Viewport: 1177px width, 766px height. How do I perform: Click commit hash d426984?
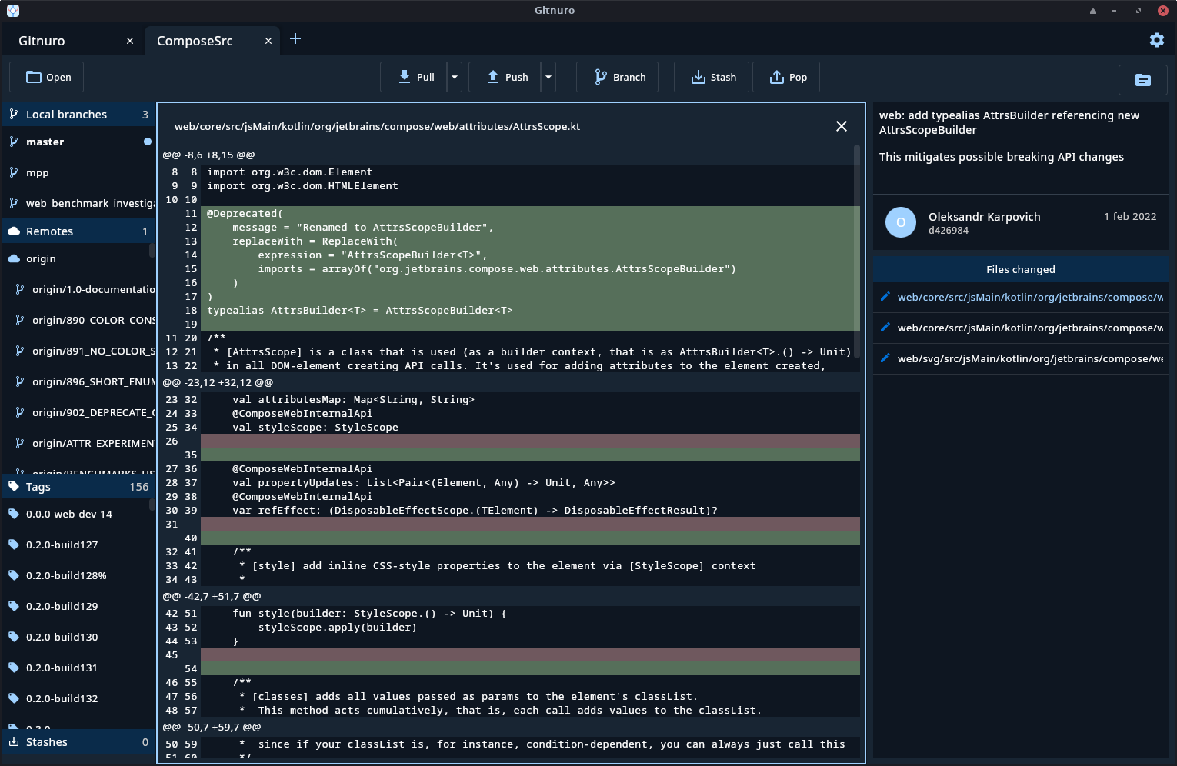(x=949, y=231)
